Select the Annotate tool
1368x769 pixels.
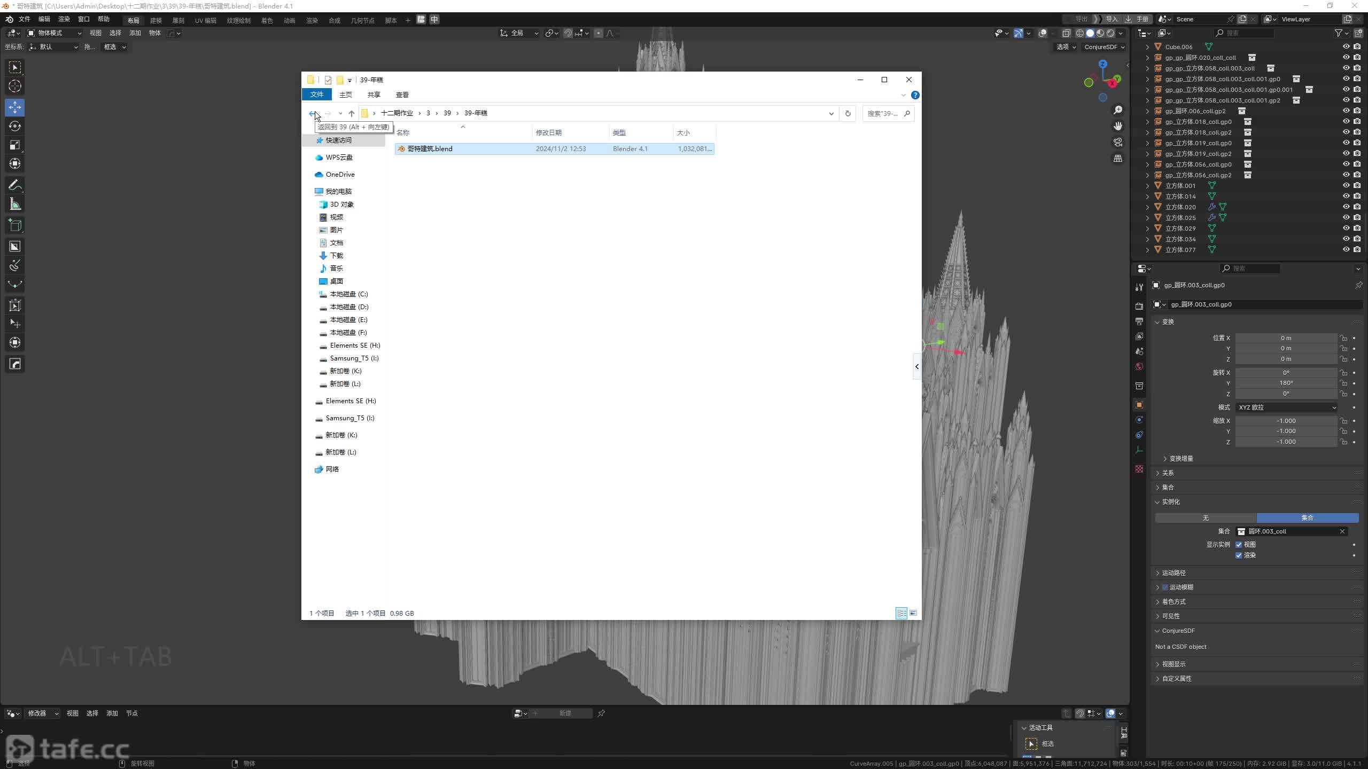(x=15, y=185)
